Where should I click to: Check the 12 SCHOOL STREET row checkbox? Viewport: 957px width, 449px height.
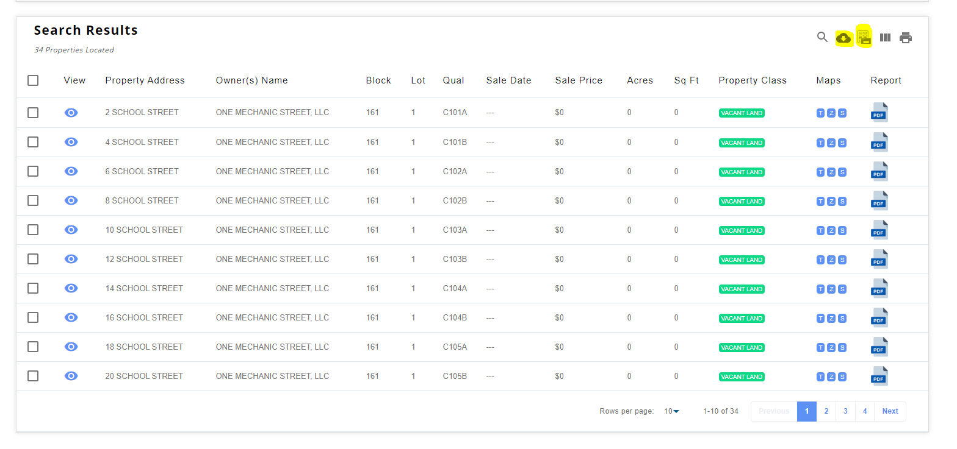(33, 259)
